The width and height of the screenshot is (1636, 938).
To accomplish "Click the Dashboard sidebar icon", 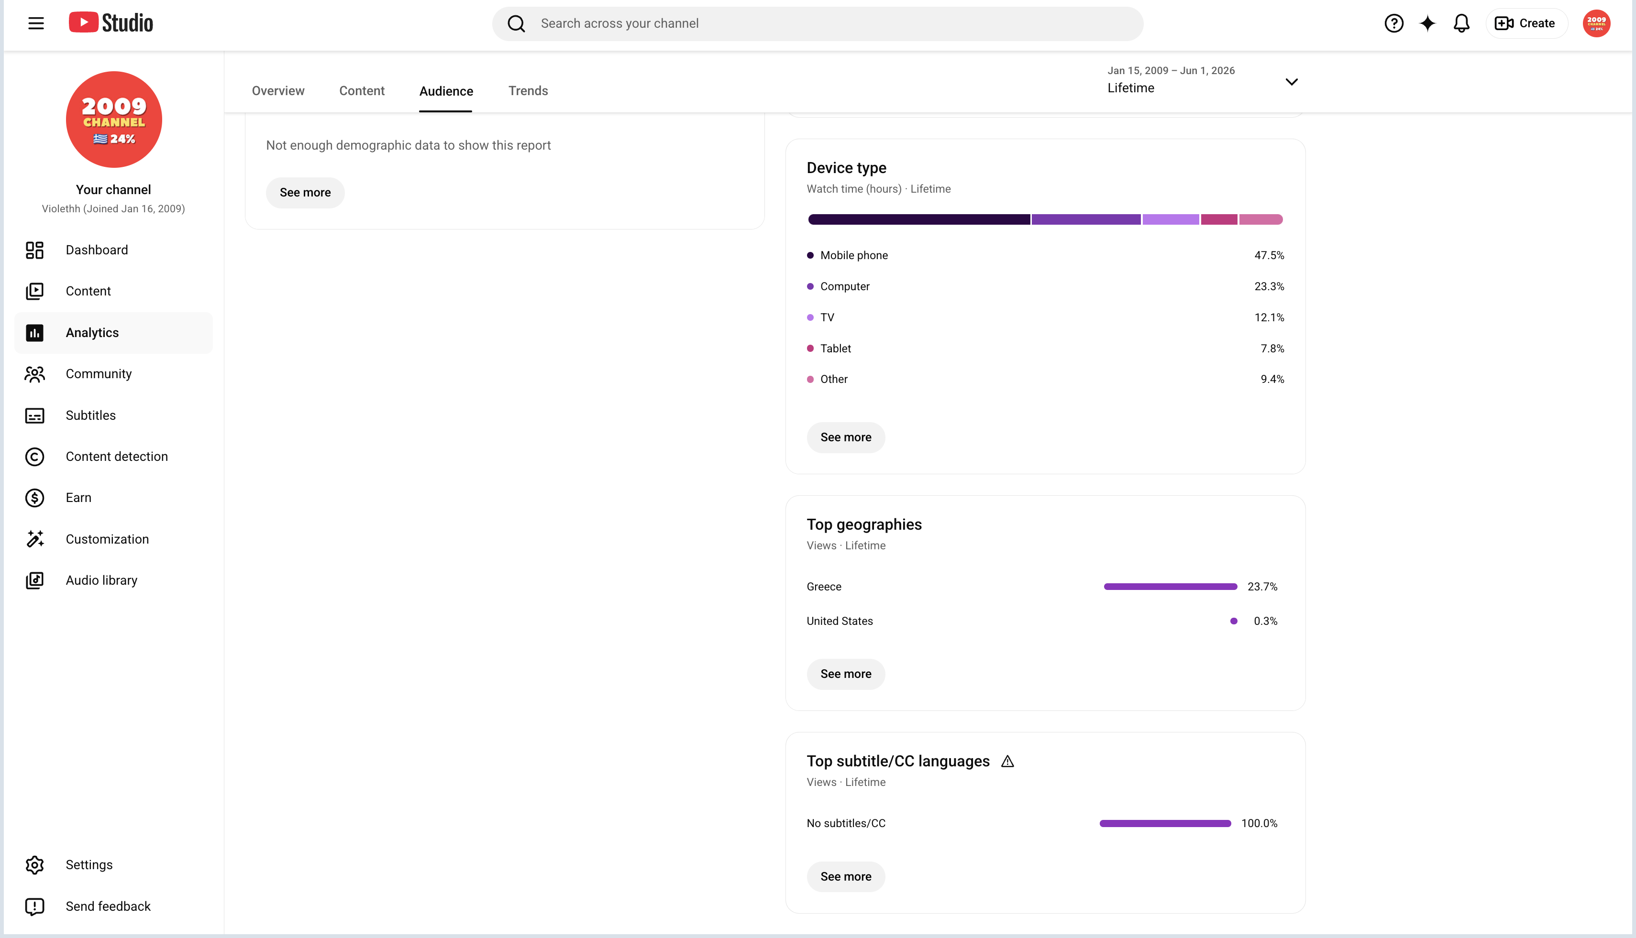I will pos(35,250).
